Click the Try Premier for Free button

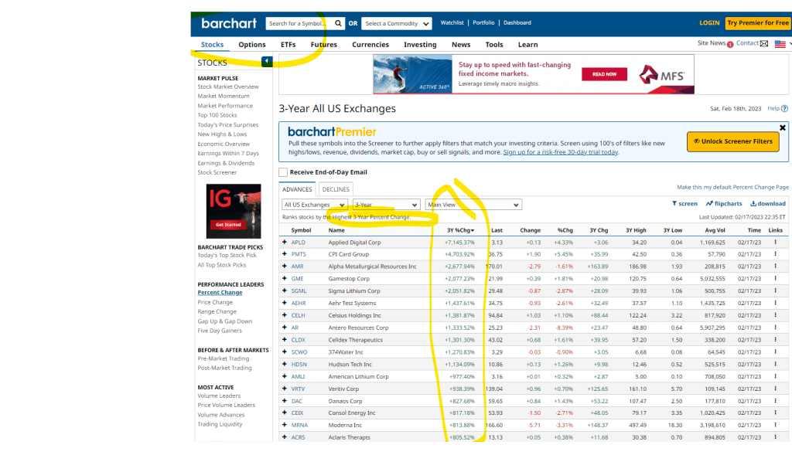(757, 23)
